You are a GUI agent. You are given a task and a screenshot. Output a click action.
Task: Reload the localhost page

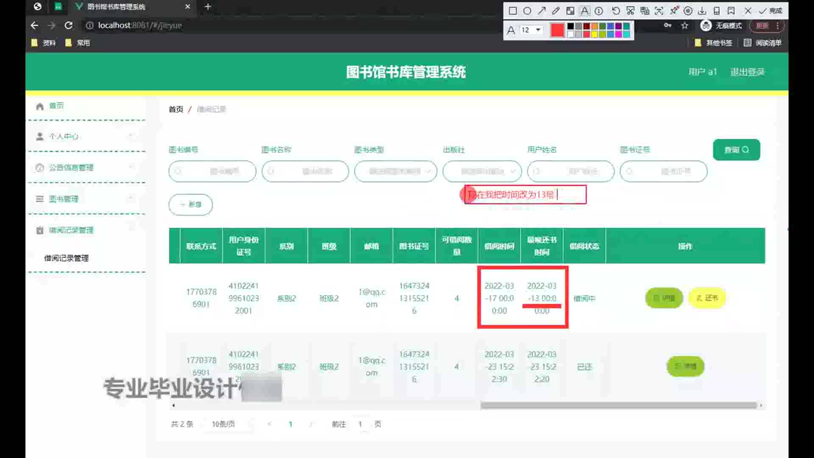(68, 25)
